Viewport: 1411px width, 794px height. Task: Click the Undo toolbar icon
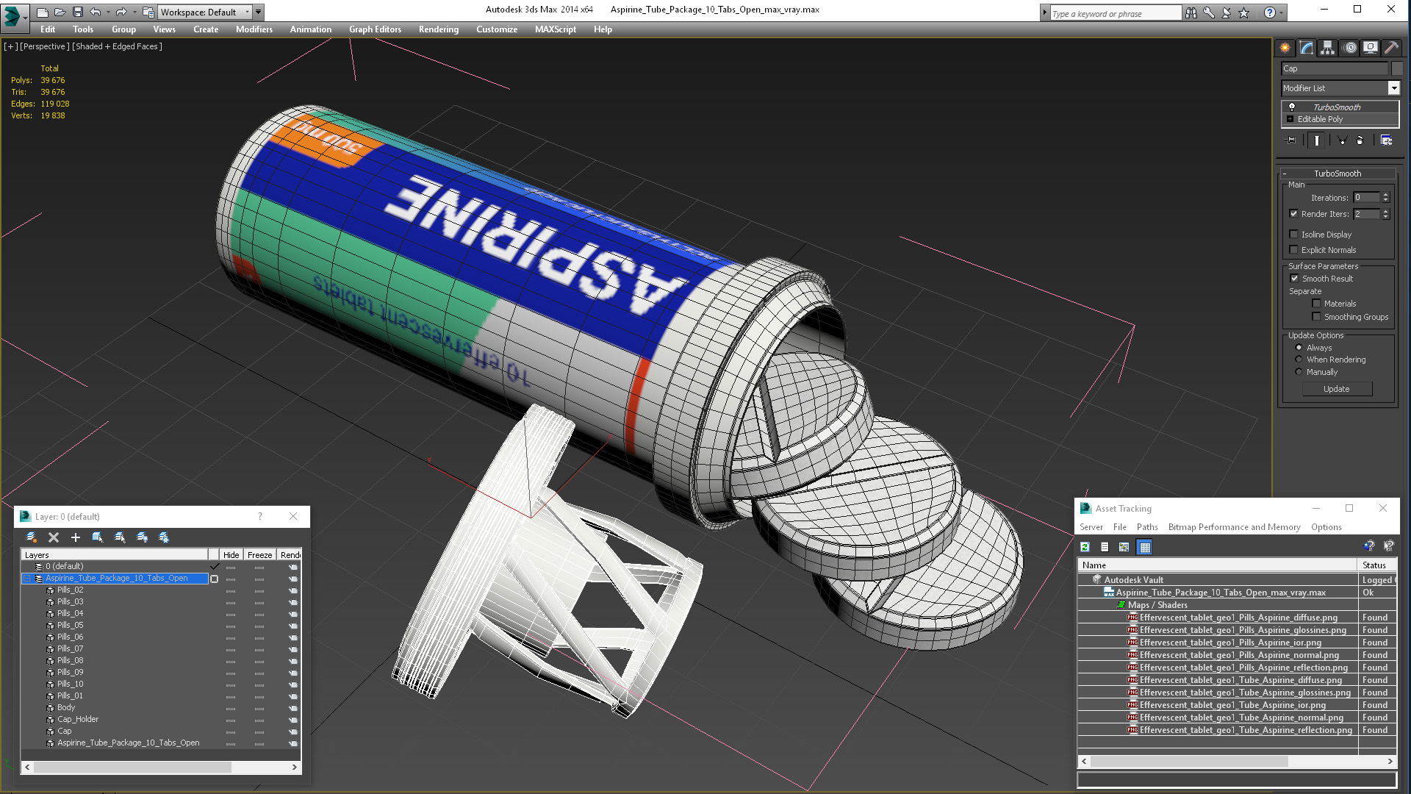click(96, 12)
